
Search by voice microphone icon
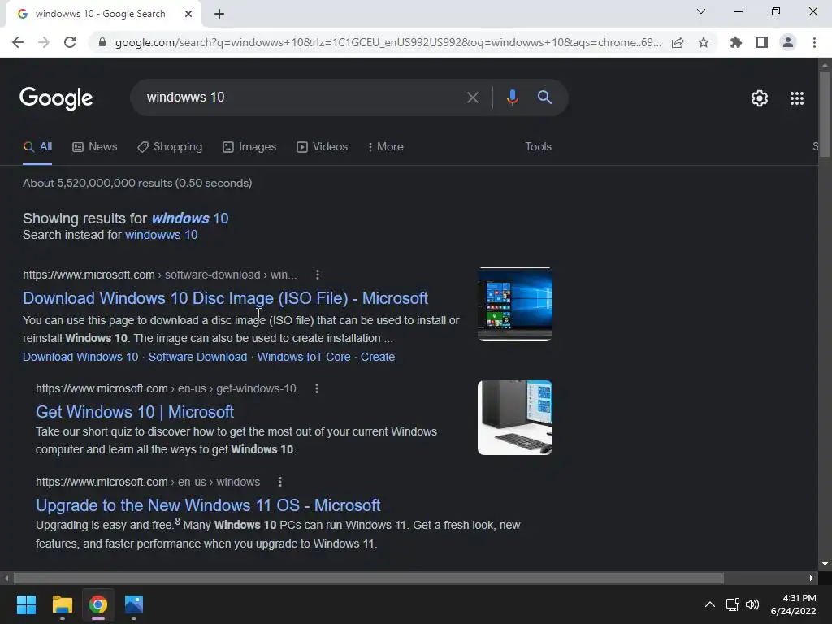(x=512, y=97)
